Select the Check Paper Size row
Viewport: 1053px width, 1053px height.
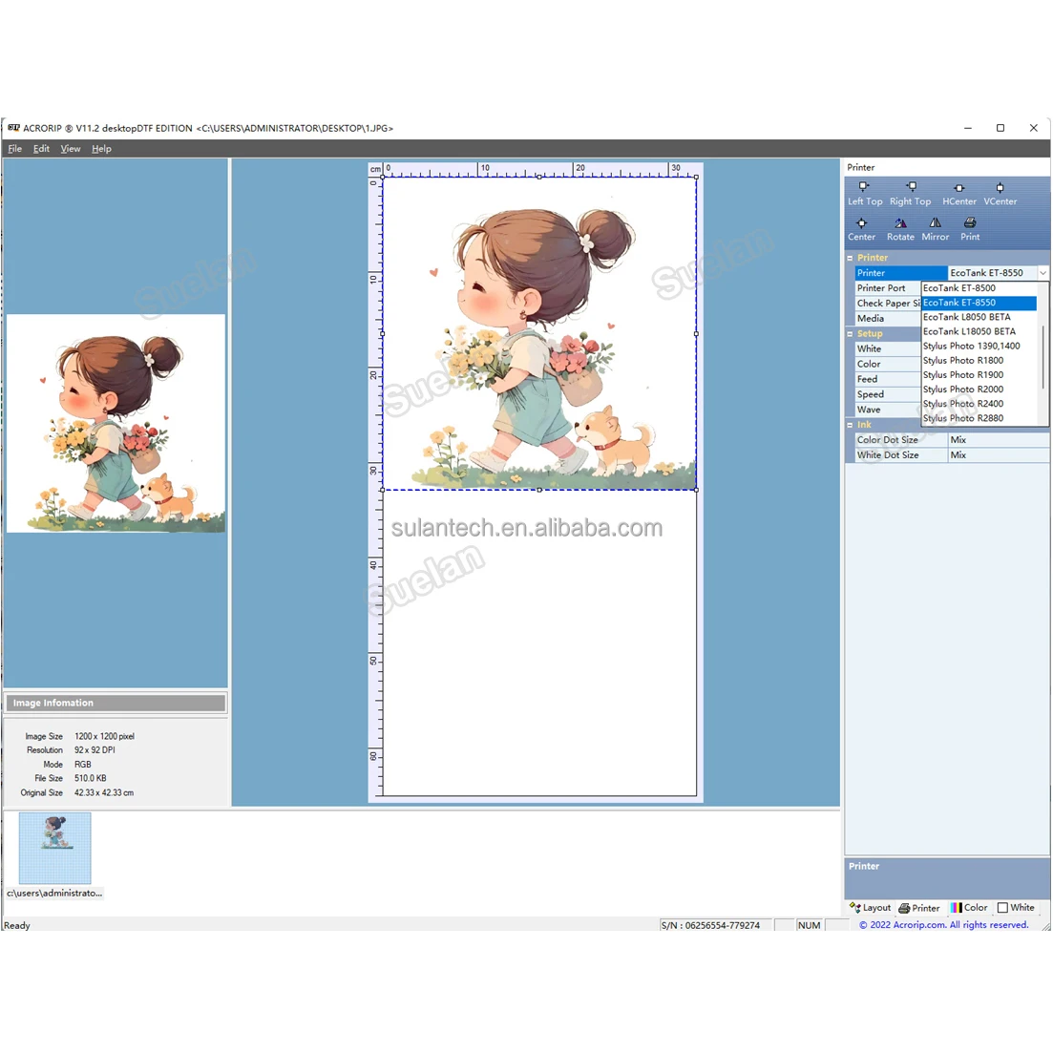pos(887,304)
